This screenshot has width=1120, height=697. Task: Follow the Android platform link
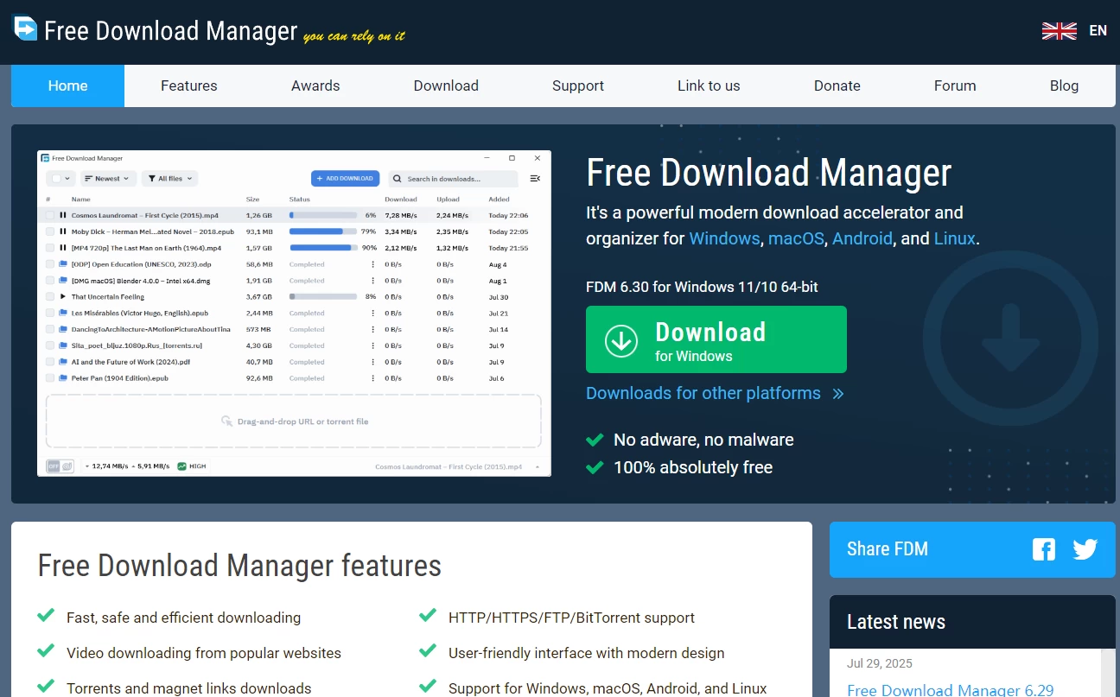pyautogui.click(x=862, y=238)
